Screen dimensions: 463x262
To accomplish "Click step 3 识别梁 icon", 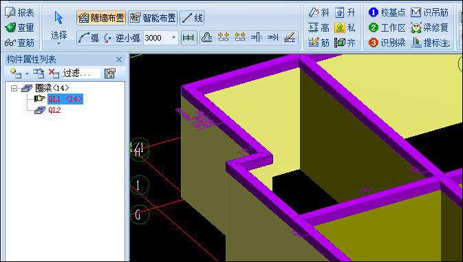I will 374,43.
